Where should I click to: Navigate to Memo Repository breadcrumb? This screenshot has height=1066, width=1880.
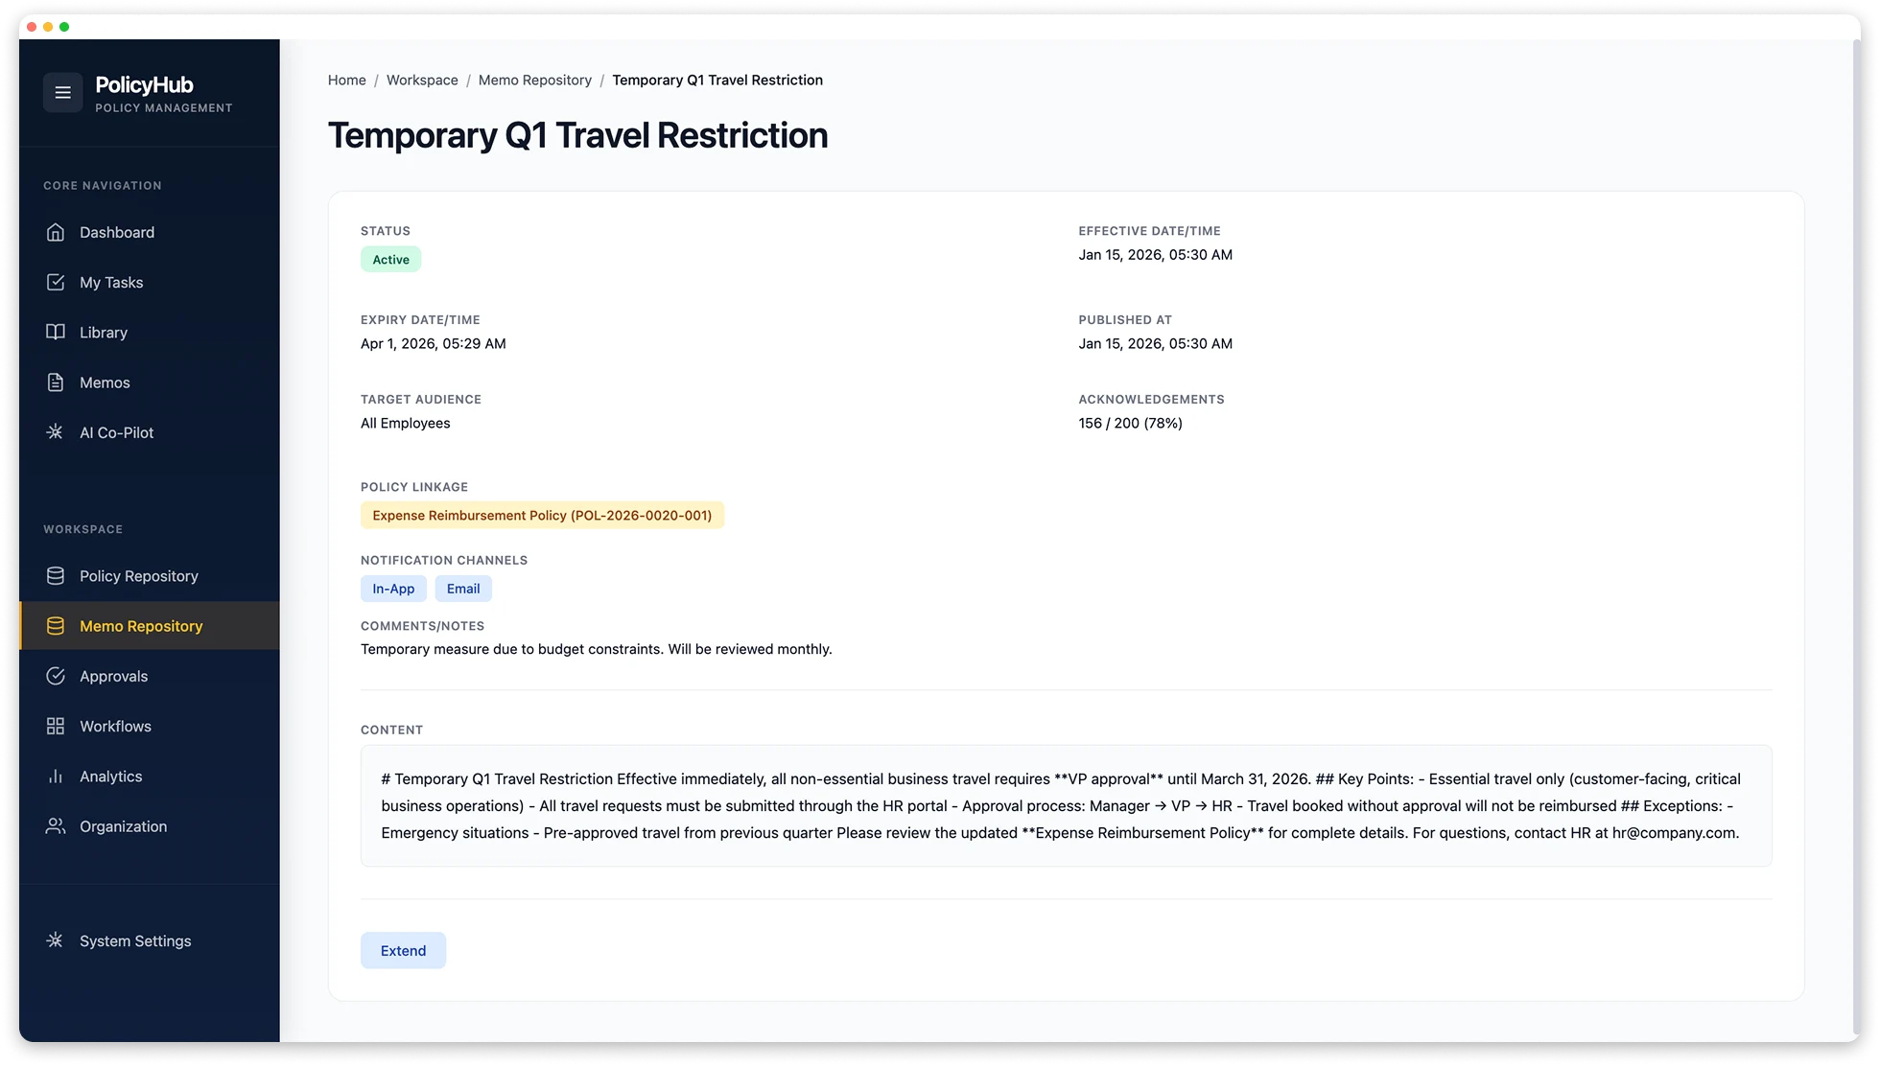pyautogui.click(x=534, y=81)
